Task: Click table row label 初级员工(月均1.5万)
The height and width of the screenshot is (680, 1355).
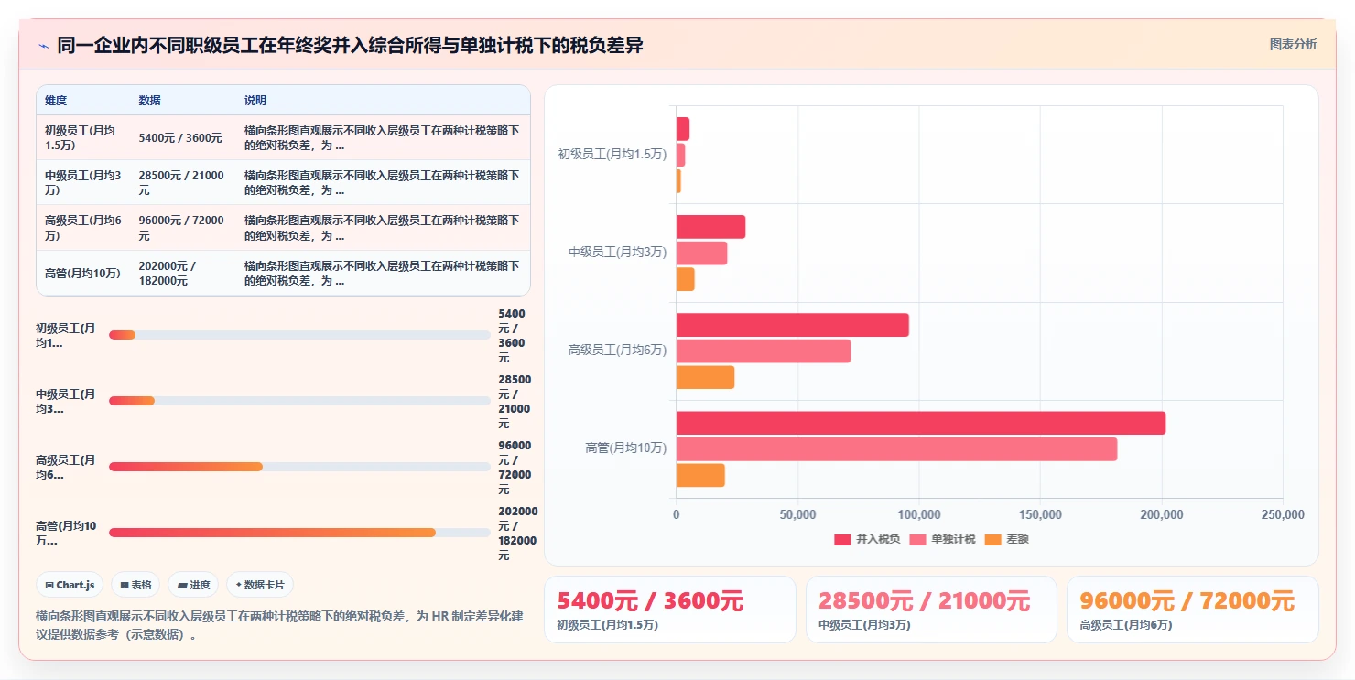Action: [81, 138]
